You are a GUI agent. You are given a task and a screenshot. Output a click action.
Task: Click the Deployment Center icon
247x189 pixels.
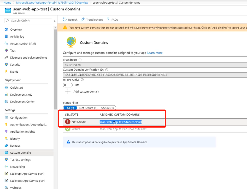click(6, 101)
